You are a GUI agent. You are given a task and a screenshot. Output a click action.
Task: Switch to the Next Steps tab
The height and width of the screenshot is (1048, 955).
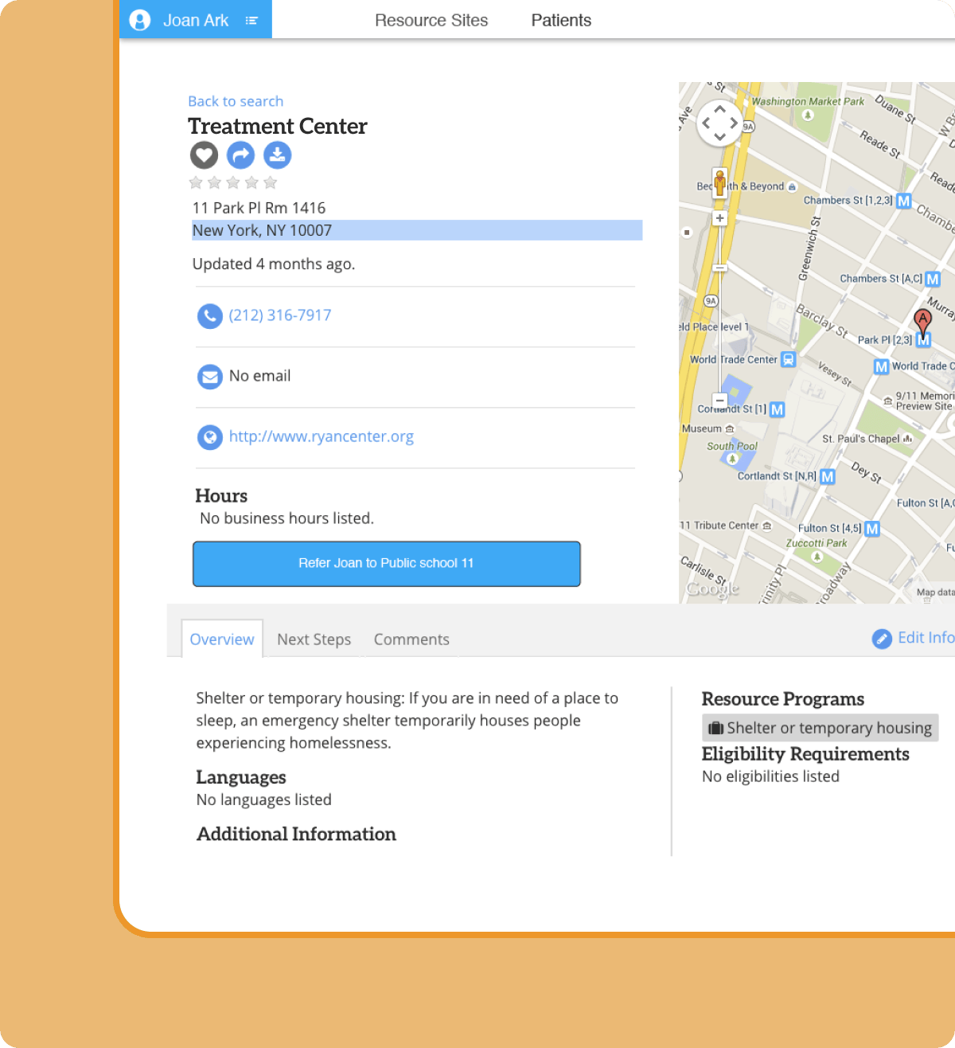[x=314, y=639]
